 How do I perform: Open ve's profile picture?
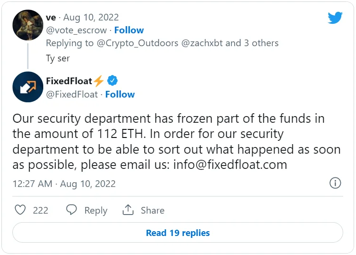28,25
